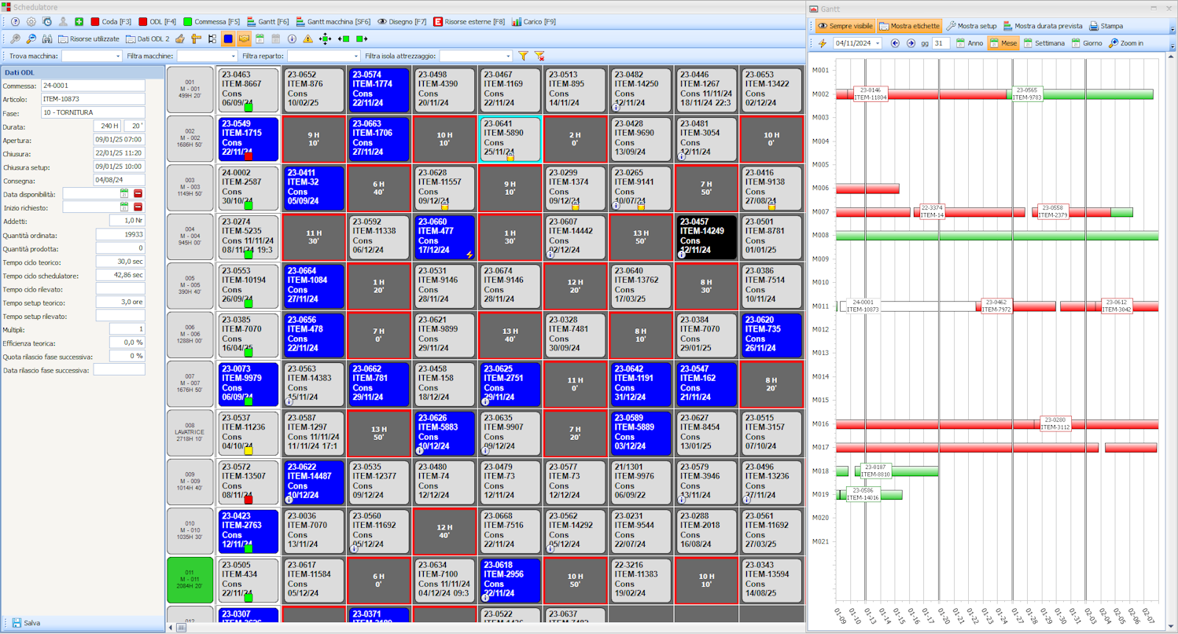The height and width of the screenshot is (634, 1178).
Task: Open the Gantt [F6] view
Action: tap(268, 22)
